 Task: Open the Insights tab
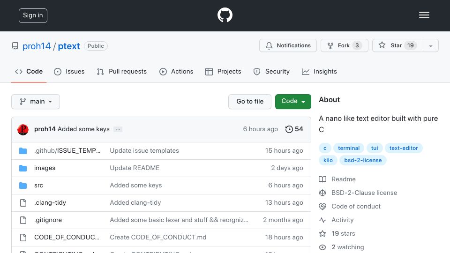[319, 71]
